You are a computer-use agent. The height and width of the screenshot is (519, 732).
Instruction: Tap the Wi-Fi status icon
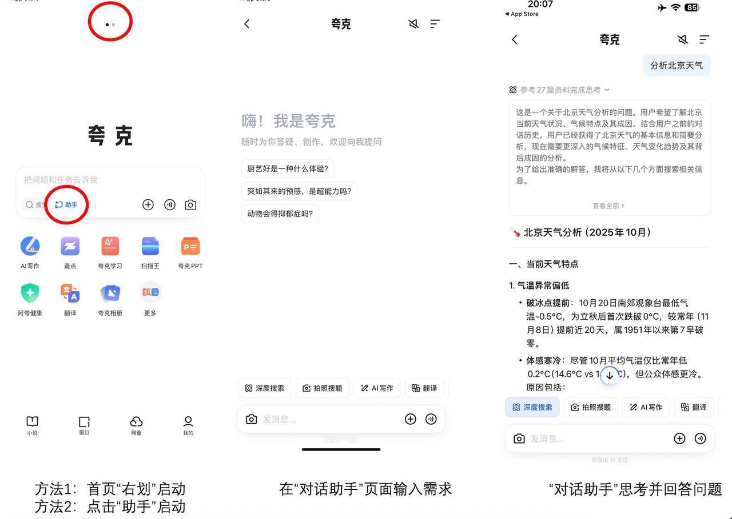click(675, 7)
